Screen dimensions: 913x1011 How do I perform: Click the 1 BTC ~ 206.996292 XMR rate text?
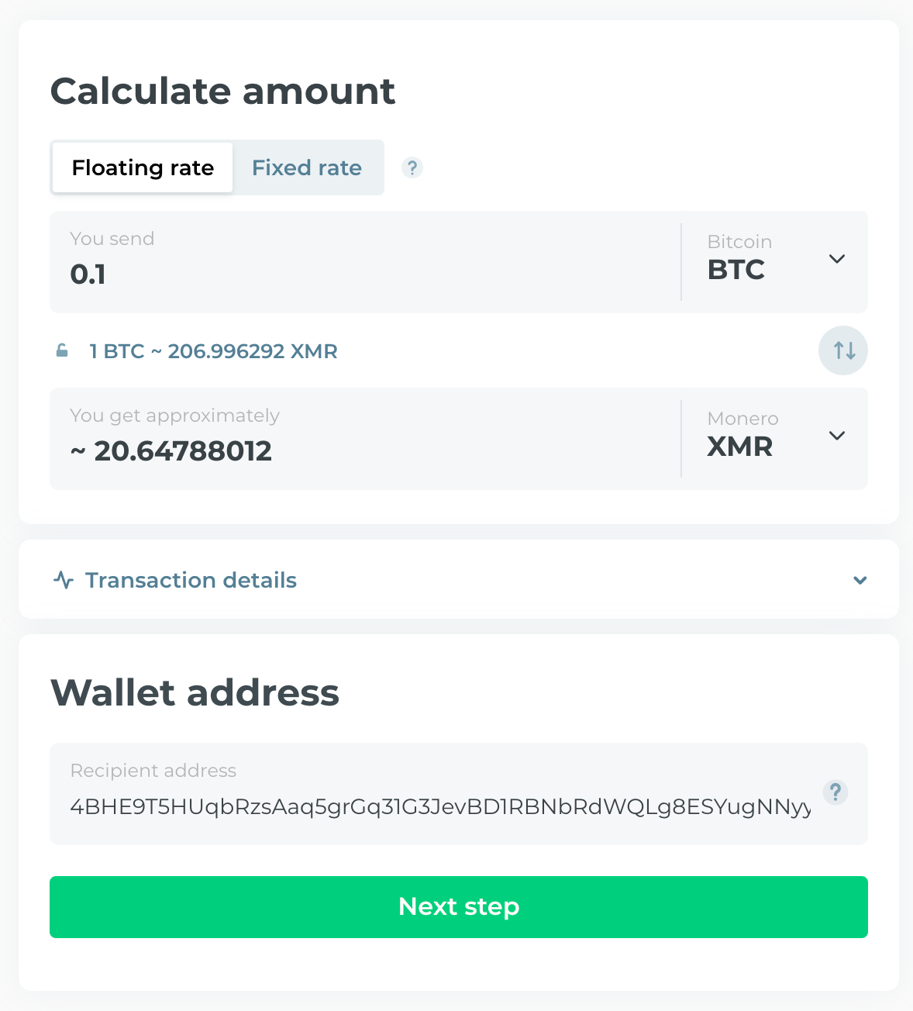[213, 351]
